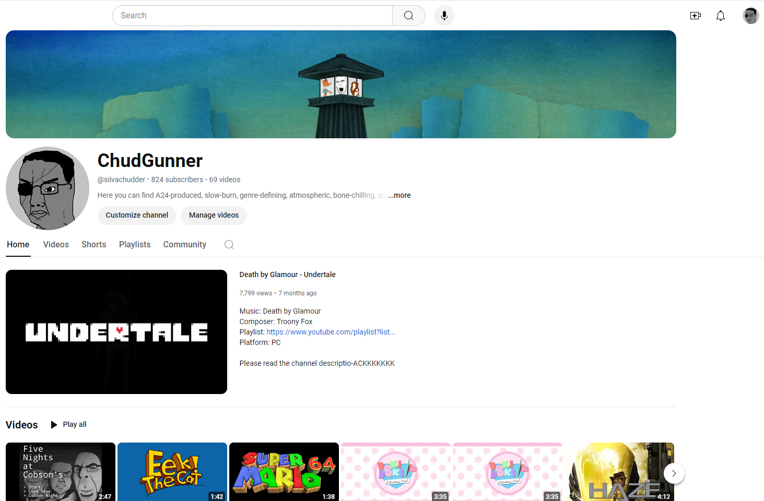This screenshot has width=764, height=501.
Task: Click the Platform: PC line
Action: 260,342
